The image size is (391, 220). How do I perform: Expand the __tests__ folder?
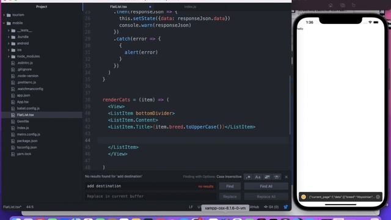tap(9, 31)
